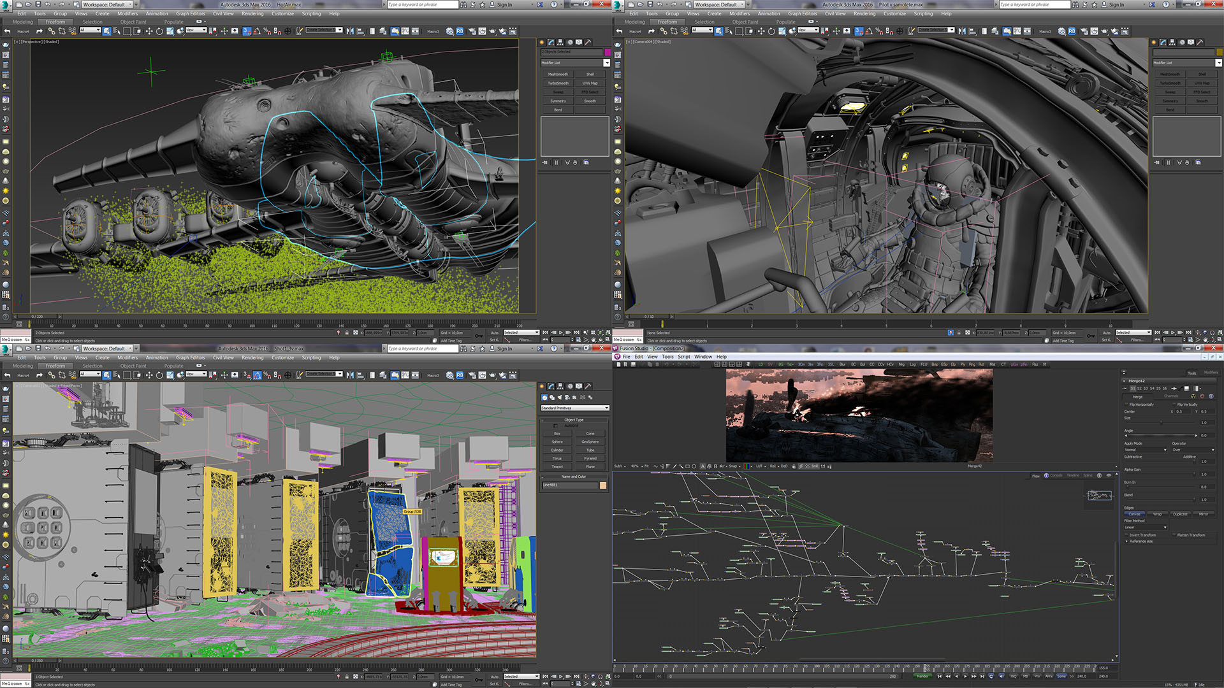This screenshot has height=688, width=1224.
Task: Open Utilities hammer tab in HotAir.max command panel
Action: [588, 42]
